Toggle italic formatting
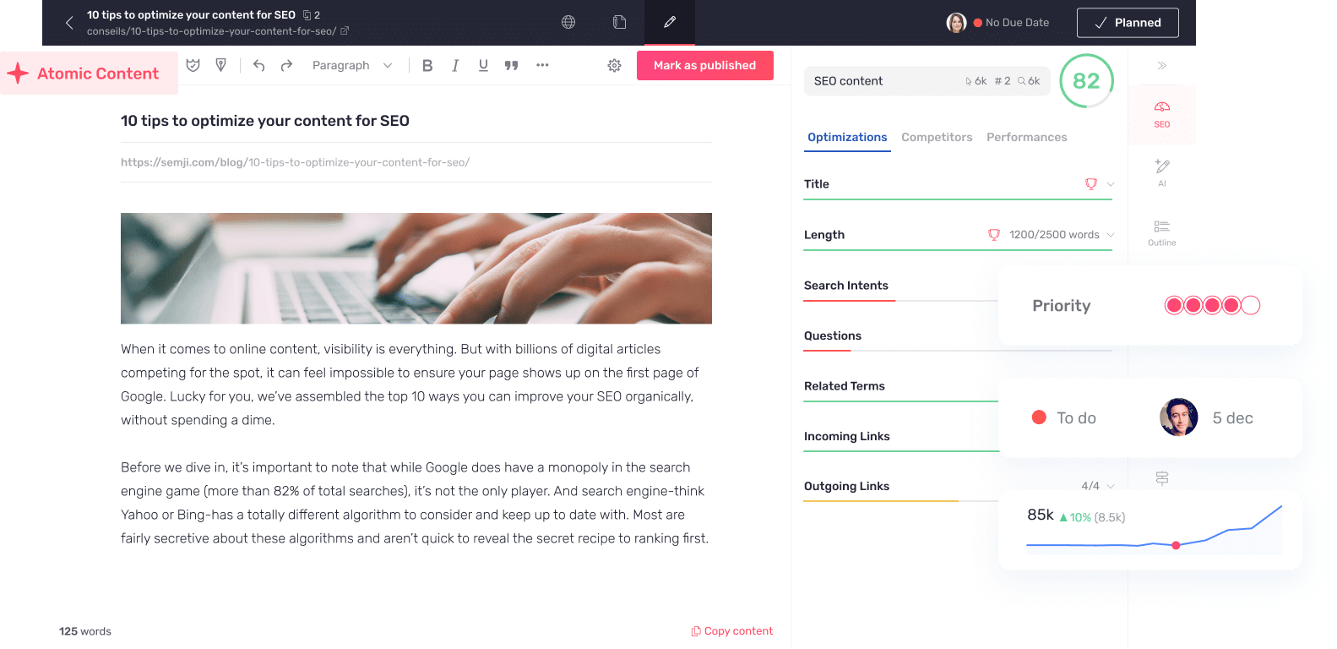The height and width of the screenshot is (649, 1337). coord(455,65)
